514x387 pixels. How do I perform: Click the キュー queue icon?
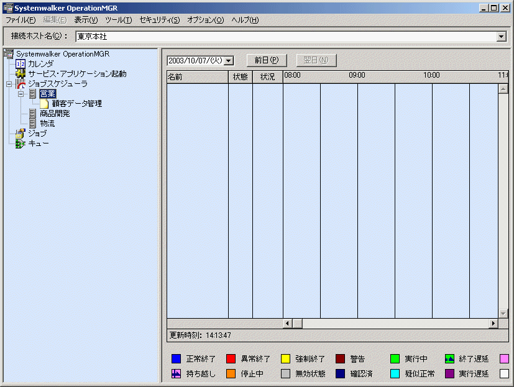[x=21, y=143]
